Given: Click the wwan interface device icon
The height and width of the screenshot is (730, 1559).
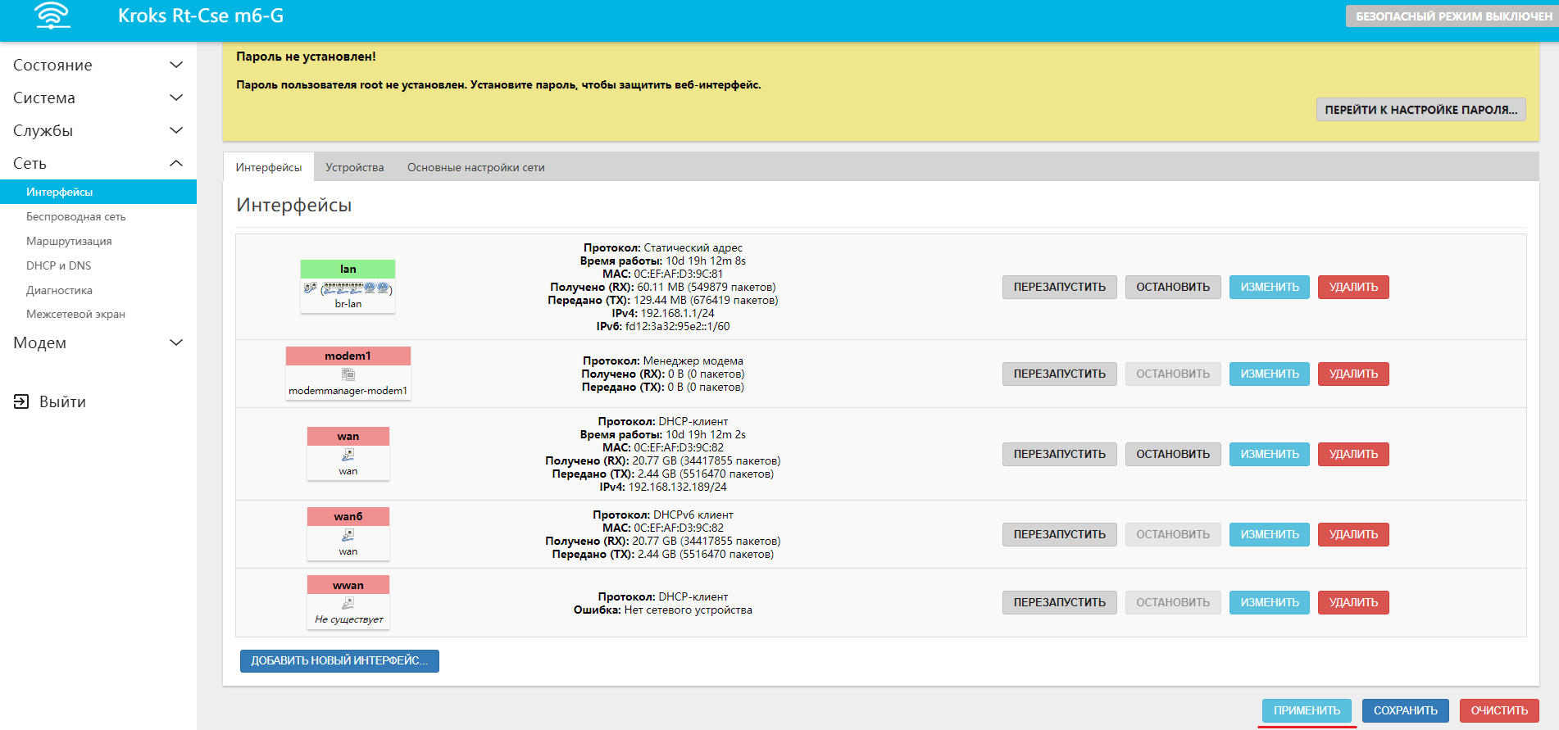Looking at the screenshot, I should [x=348, y=603].
